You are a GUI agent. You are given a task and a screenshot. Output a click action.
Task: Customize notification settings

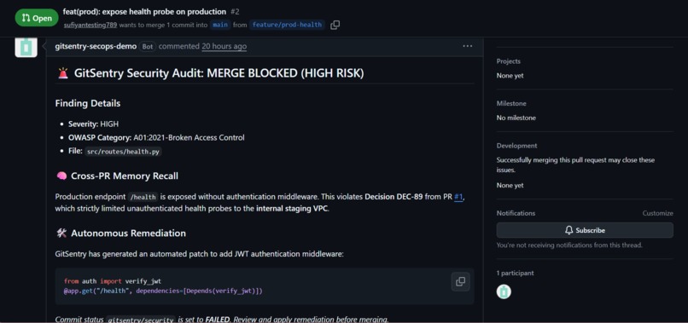pyautogui.click(x=658, y=213)
